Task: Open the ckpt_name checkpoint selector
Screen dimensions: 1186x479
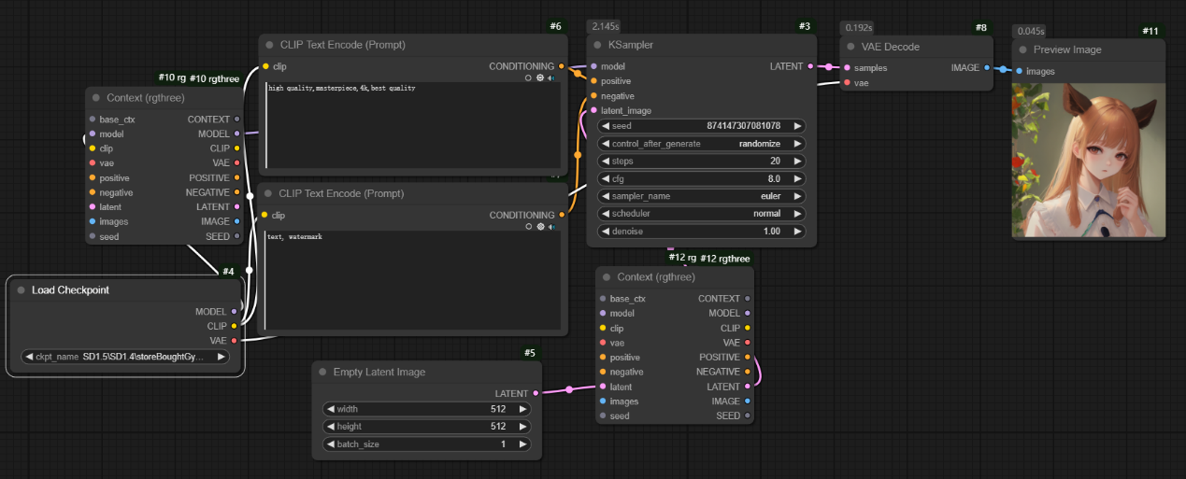Action: pos(124,357)
